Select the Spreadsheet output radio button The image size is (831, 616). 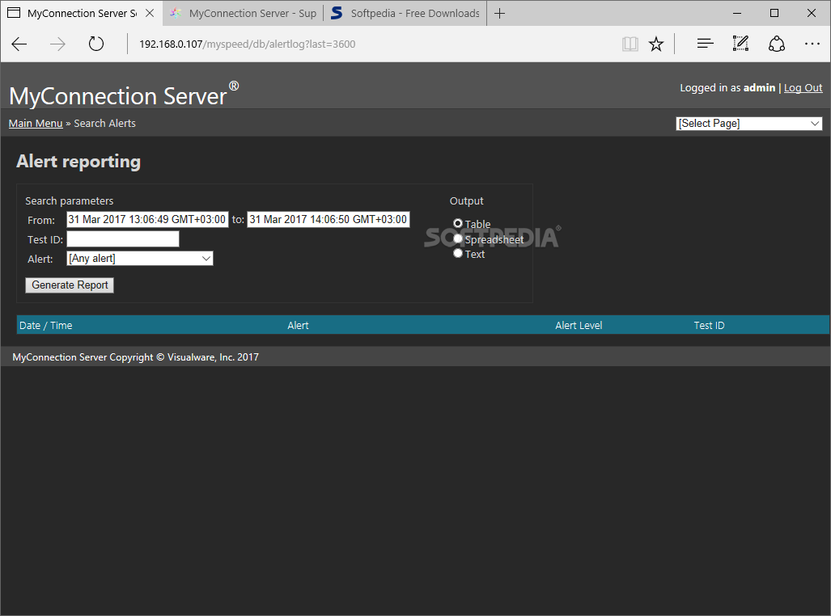pyautogui.click(x=458, y=238)
